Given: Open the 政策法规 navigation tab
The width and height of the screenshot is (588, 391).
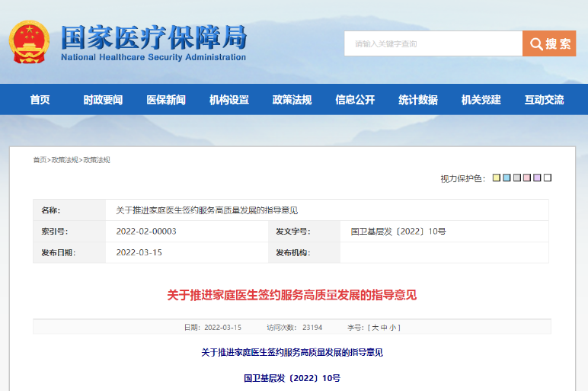Looking at the screenshot, I should (x=292, y=100).
